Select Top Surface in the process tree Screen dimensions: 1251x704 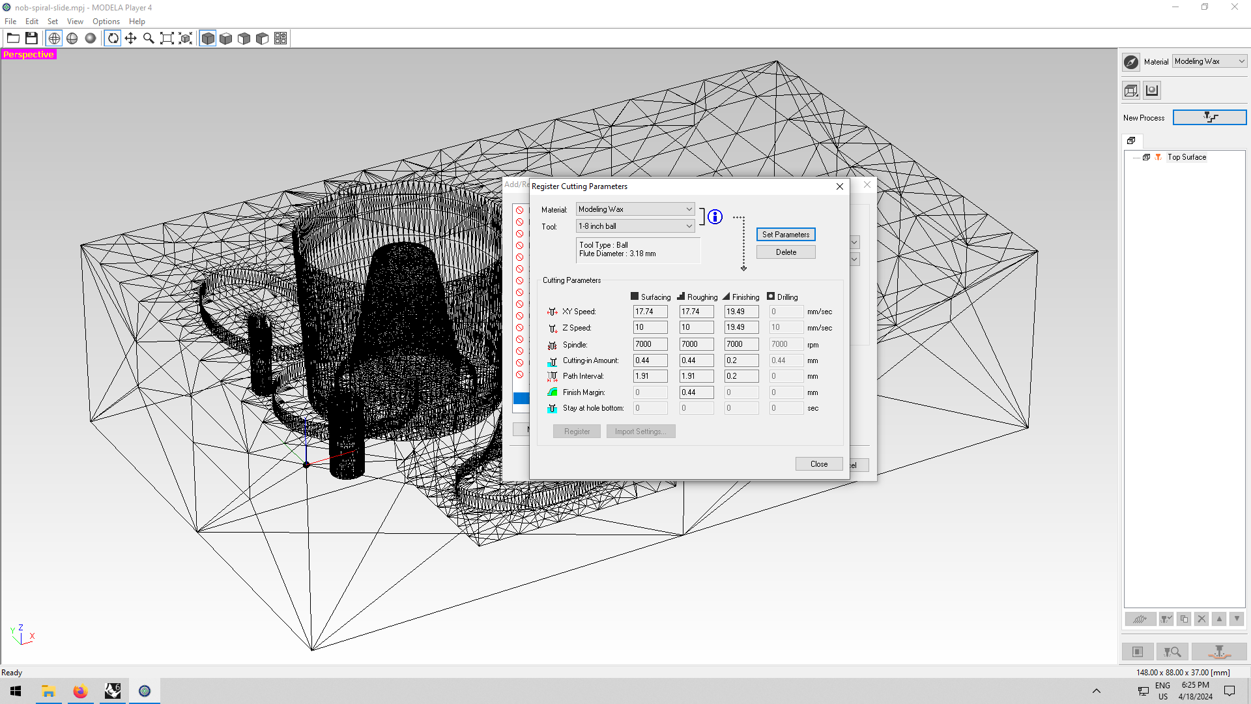point(1186,157)
